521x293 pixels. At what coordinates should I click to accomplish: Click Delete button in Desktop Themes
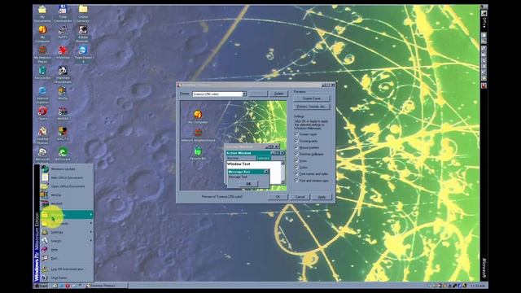(278, 94)
